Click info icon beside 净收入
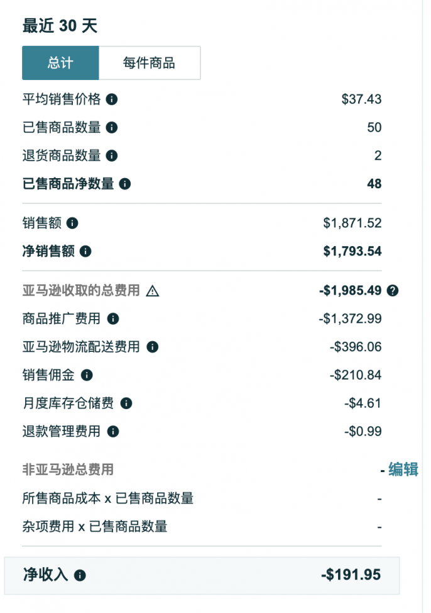This screenshot has height=613, width=431. coord(80,575)
